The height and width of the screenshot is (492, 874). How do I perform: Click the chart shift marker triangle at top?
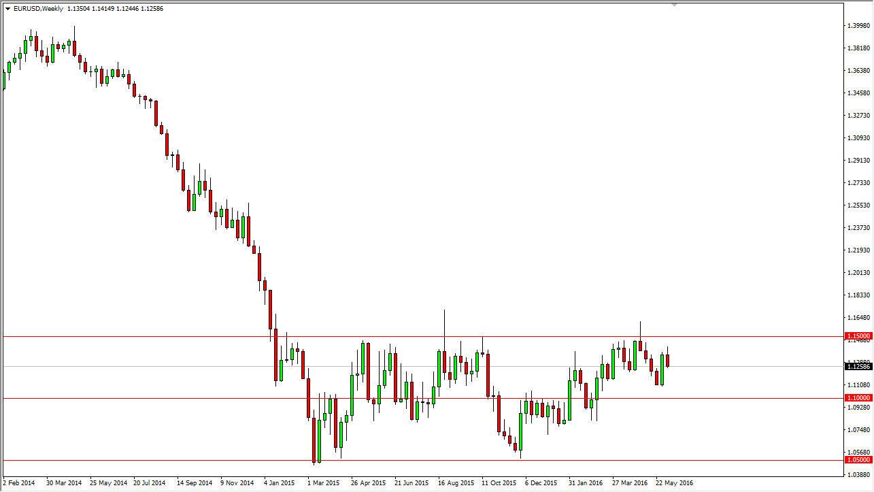[674, 5]
